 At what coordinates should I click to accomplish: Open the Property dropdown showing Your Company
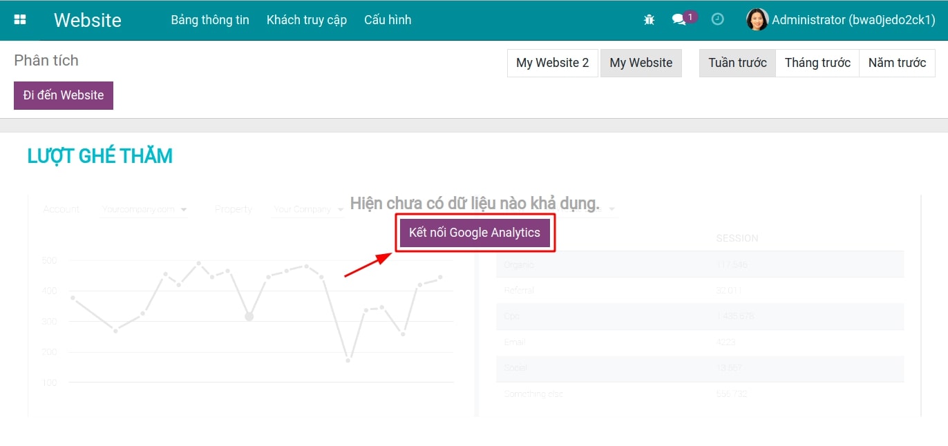(307, 209)
